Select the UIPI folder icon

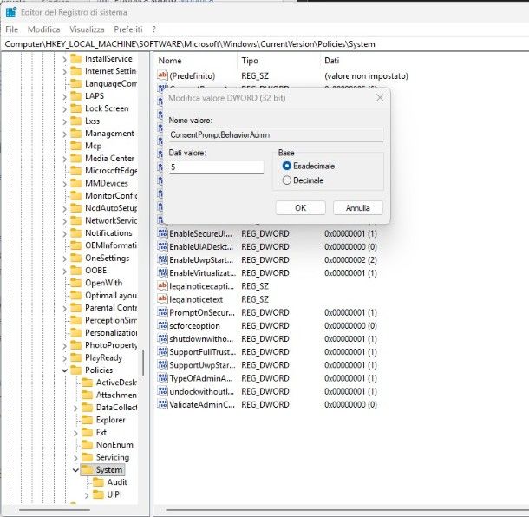click(98, 494)
